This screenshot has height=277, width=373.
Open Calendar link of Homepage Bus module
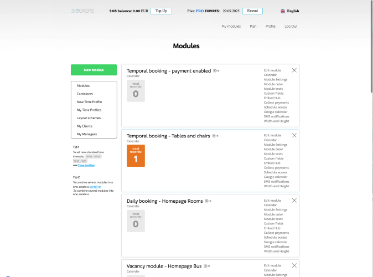coord(270,270)
